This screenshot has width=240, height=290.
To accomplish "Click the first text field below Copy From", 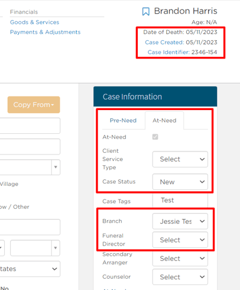I will [x=30, y=125].
